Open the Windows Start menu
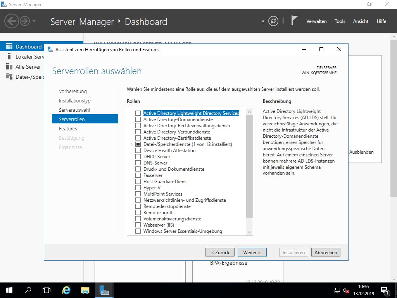 click(9, 290)
